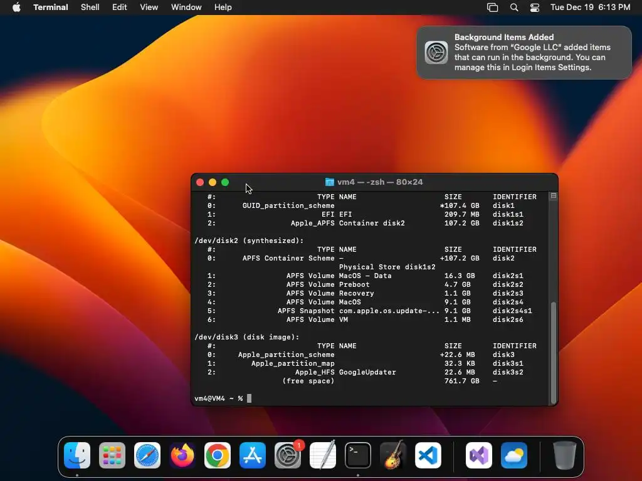Click 'APFS Container Scheme' type text

point(288,258)
